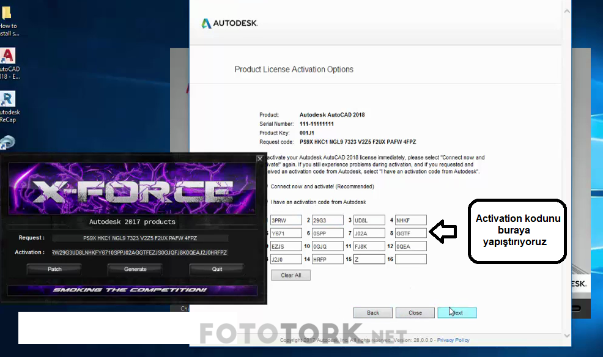The height and width of the screenshot is (357, 603).
Task: Click the Close button in the activation dialog
Action: click(415, 313)
